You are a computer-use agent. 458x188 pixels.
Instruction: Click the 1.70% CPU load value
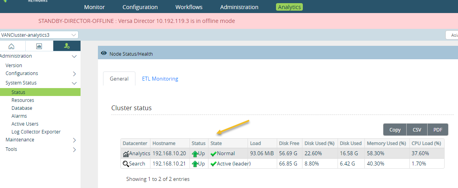click(419, 164)
